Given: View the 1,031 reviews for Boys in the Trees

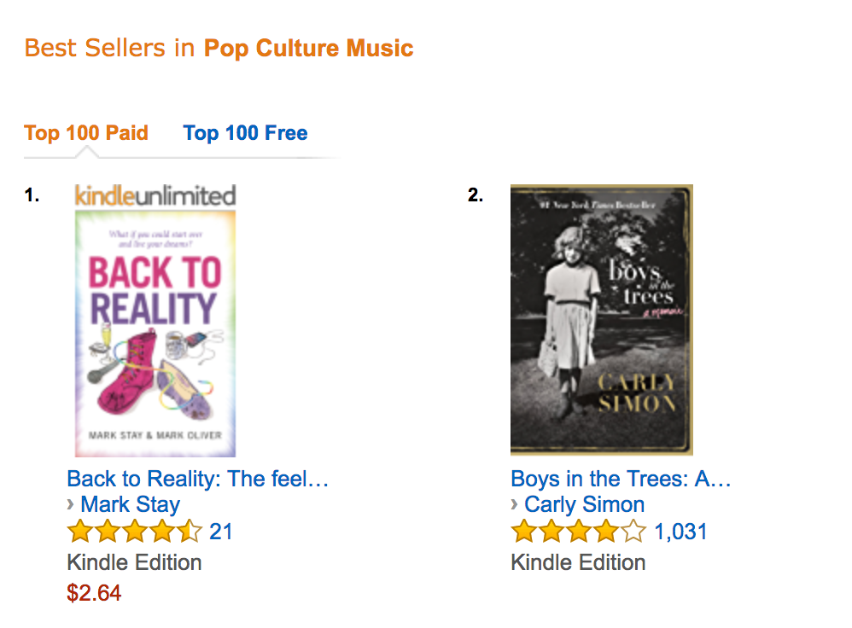Looking at the screenshot, I should click(x=680, y=532).
